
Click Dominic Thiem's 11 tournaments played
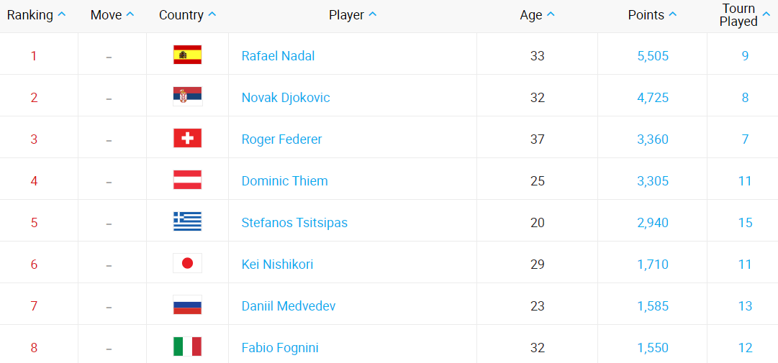pyautogui.click(x=745, y=181)
